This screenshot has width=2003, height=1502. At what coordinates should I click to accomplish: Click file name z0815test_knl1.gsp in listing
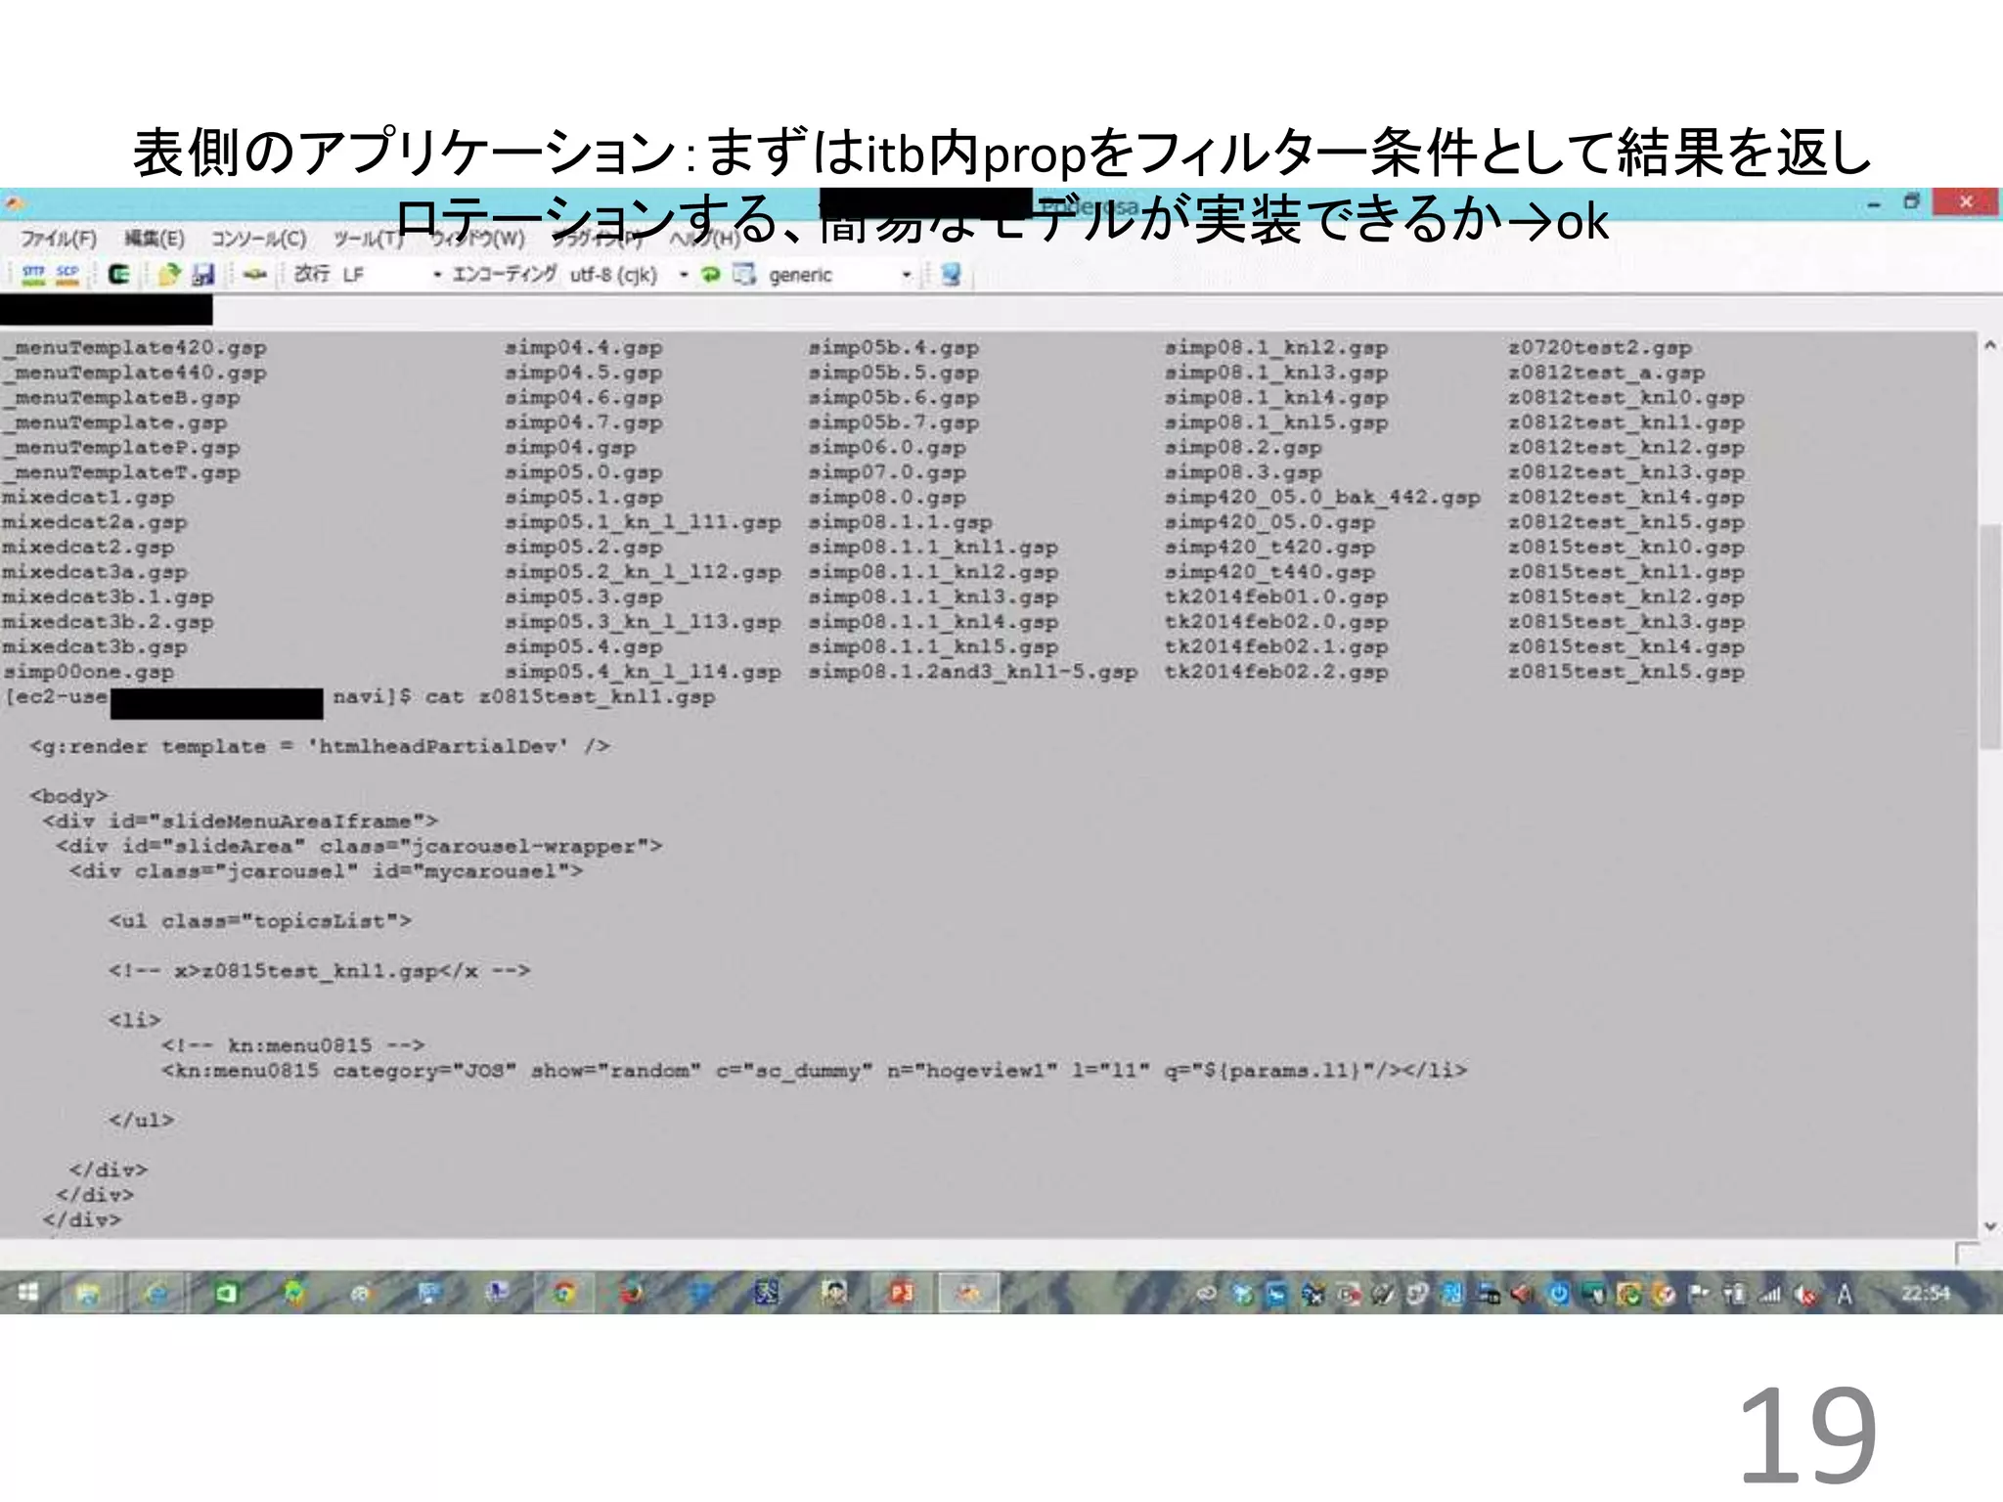1626,572
